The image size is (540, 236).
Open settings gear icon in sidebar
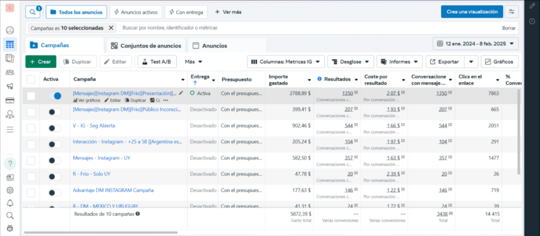[x=10, y=190]
